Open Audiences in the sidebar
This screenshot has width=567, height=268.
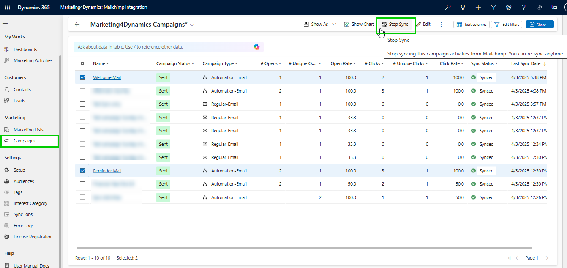(x=24, y=181)
